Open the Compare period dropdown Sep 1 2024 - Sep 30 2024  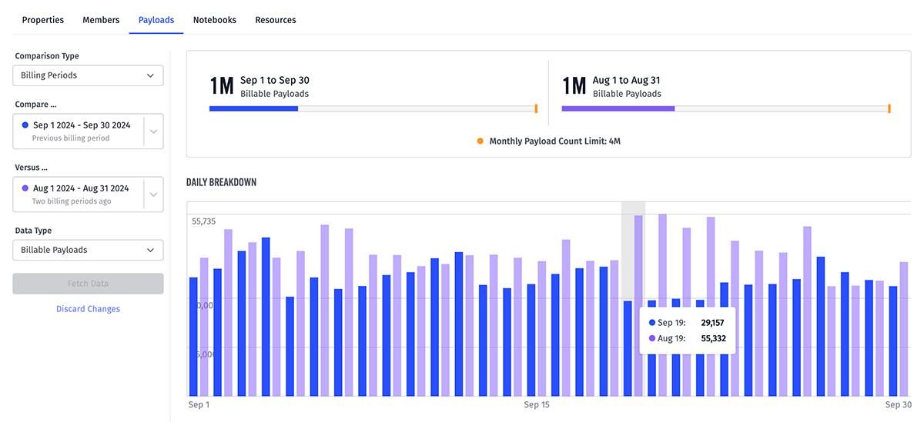(88, 131)
